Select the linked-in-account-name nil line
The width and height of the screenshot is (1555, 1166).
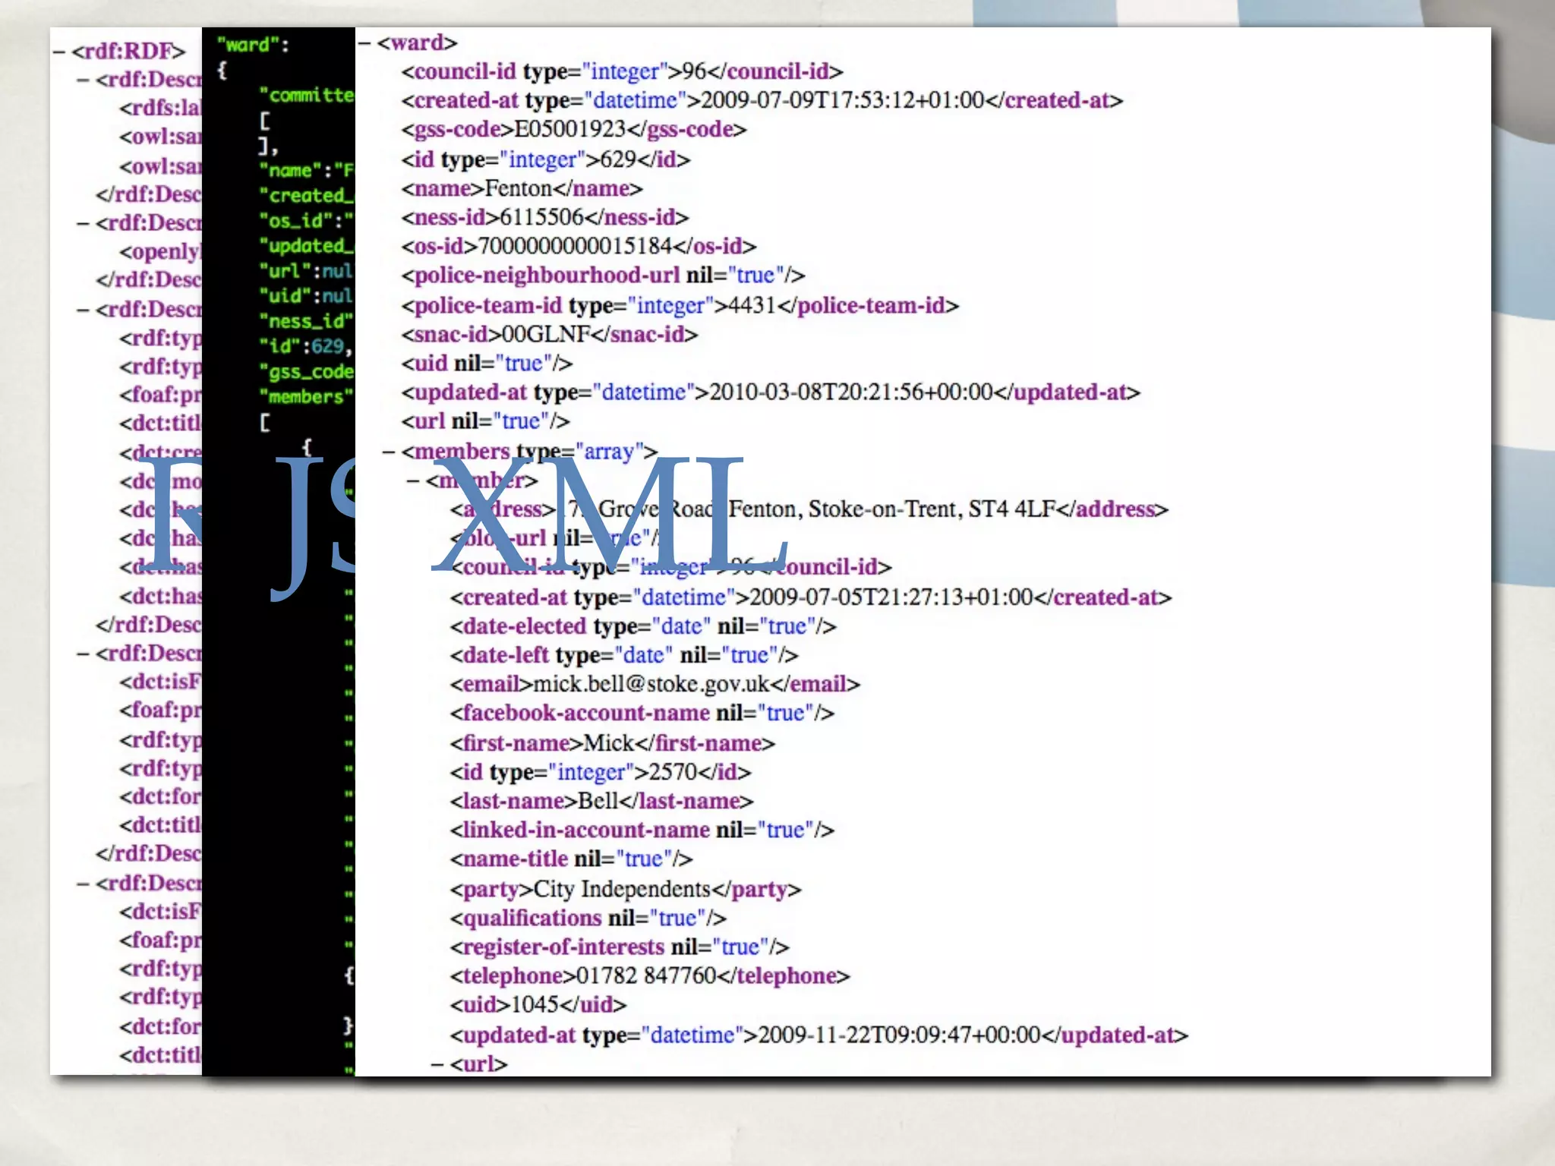(x=642, y=830)
